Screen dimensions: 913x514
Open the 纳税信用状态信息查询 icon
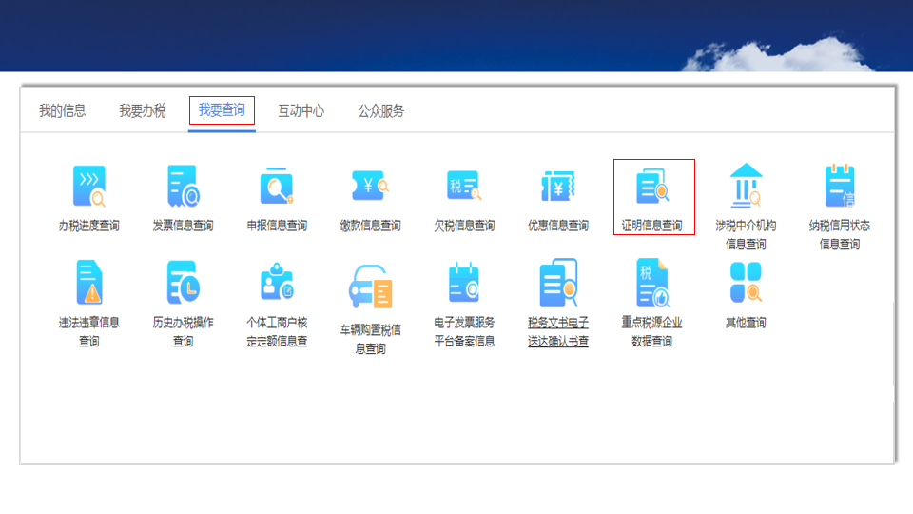[x=840, y=186]
